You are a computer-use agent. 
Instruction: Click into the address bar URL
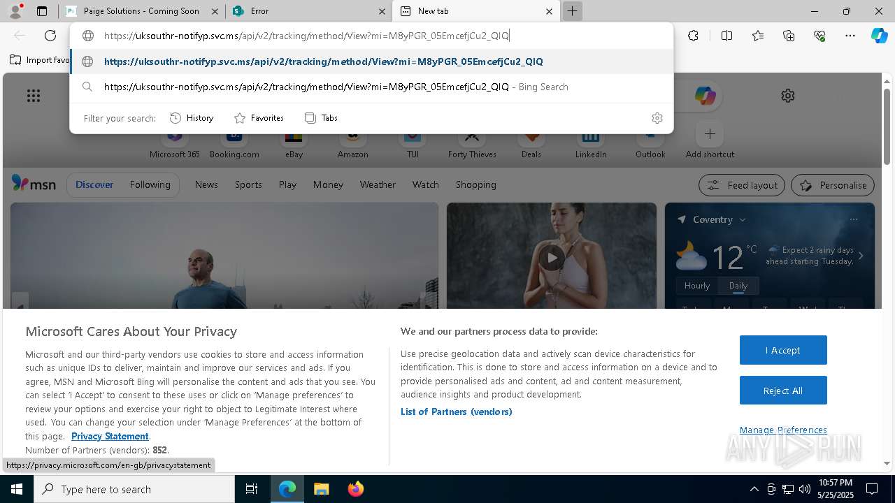point(306,36)
